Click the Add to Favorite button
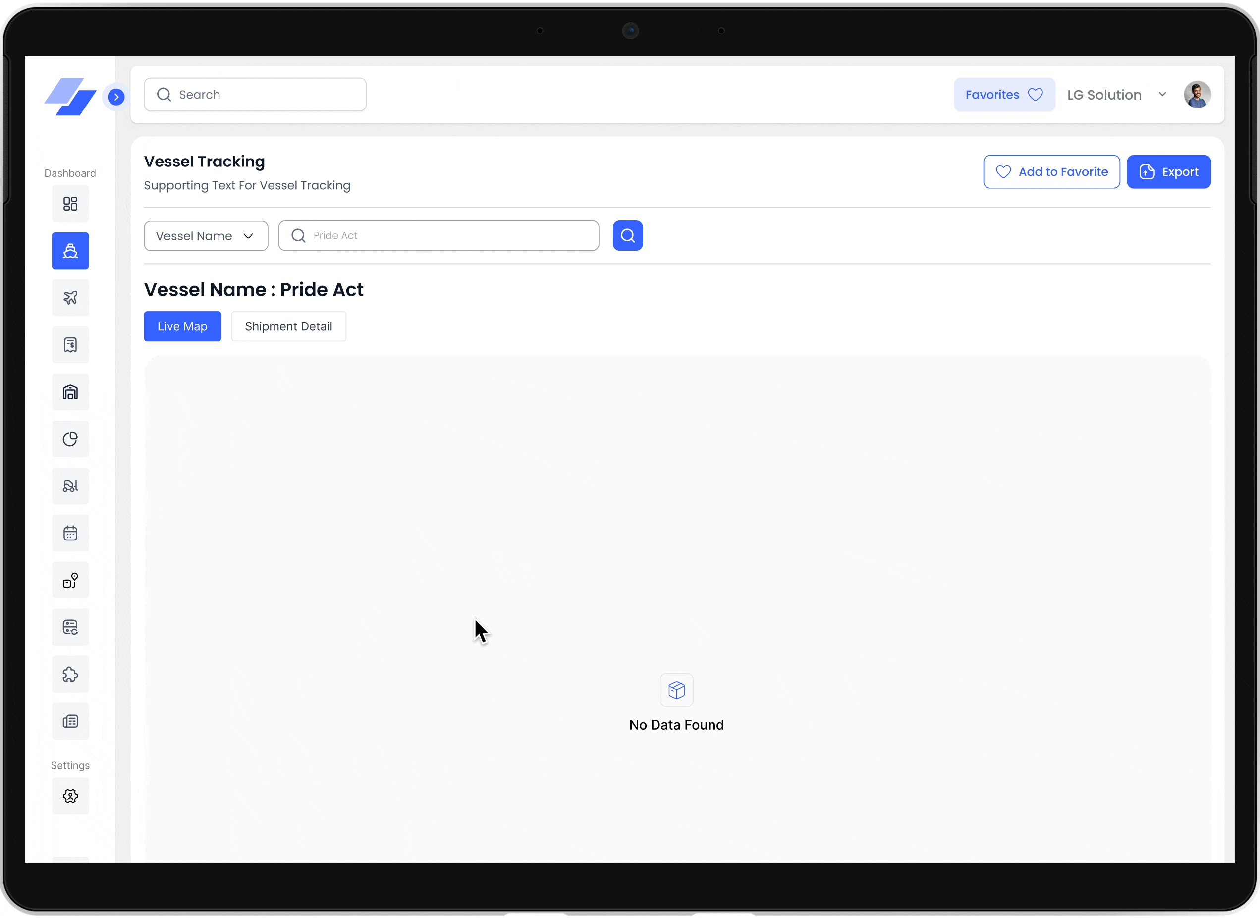 tap(1051, 172)
